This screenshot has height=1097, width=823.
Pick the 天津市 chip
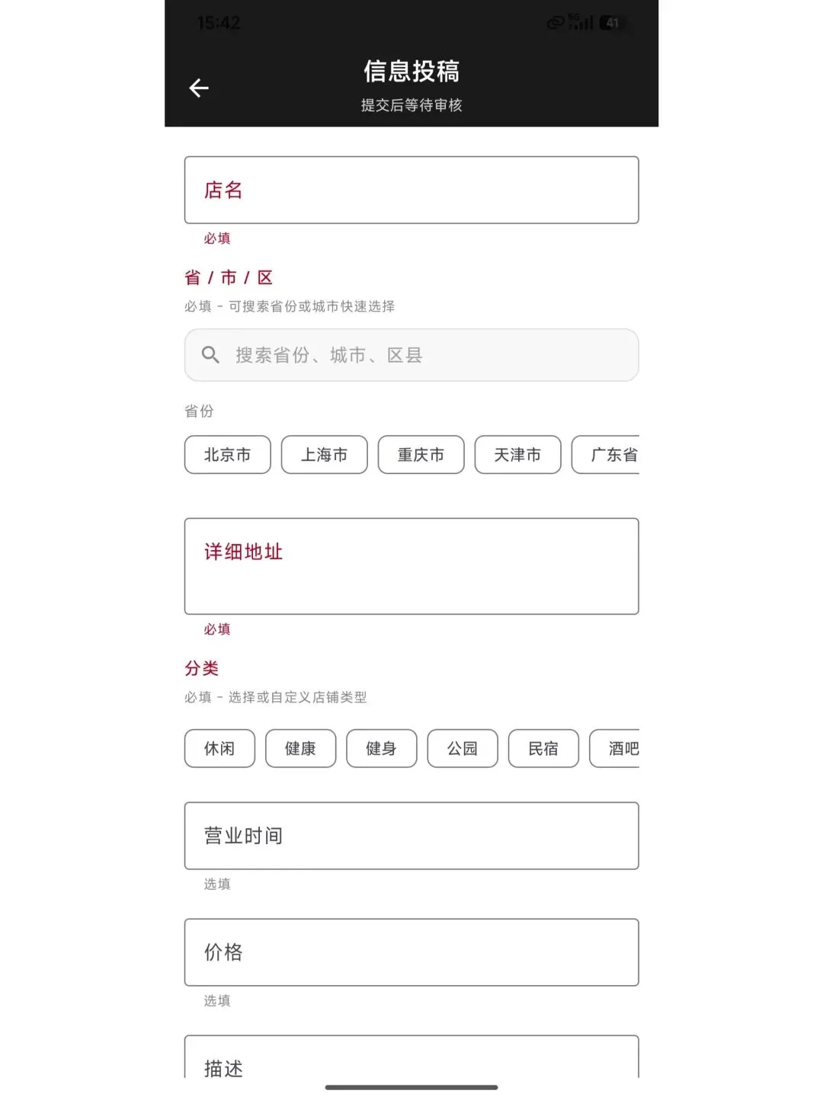[x=518, y=455]
